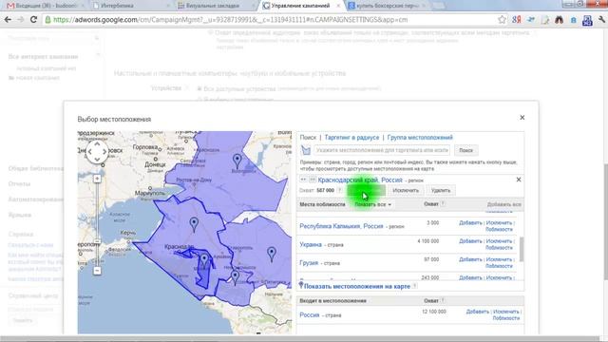Click the binoculars-like extension icon in toolbar

point(559,20)
